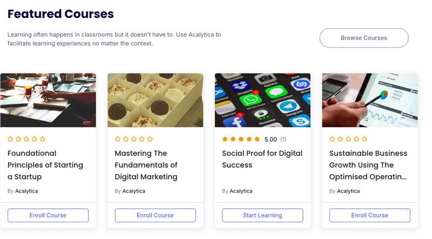This screenshot has height=239, width=432.
Task: Open Foundational Principles of Starting a Startup title
Action: click(x=45, y=165)
